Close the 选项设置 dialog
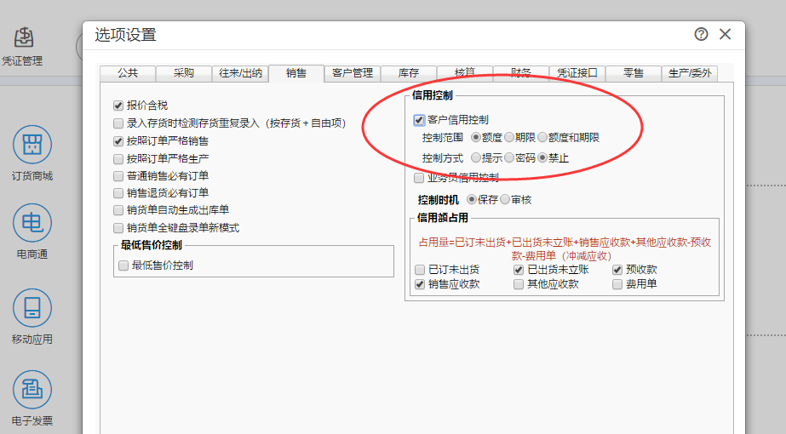 coord(725,34)
